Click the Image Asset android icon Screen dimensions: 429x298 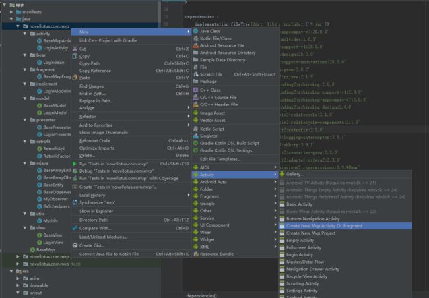pos(195,113)
